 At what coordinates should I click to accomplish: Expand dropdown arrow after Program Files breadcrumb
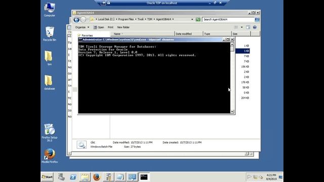point(136,19)
